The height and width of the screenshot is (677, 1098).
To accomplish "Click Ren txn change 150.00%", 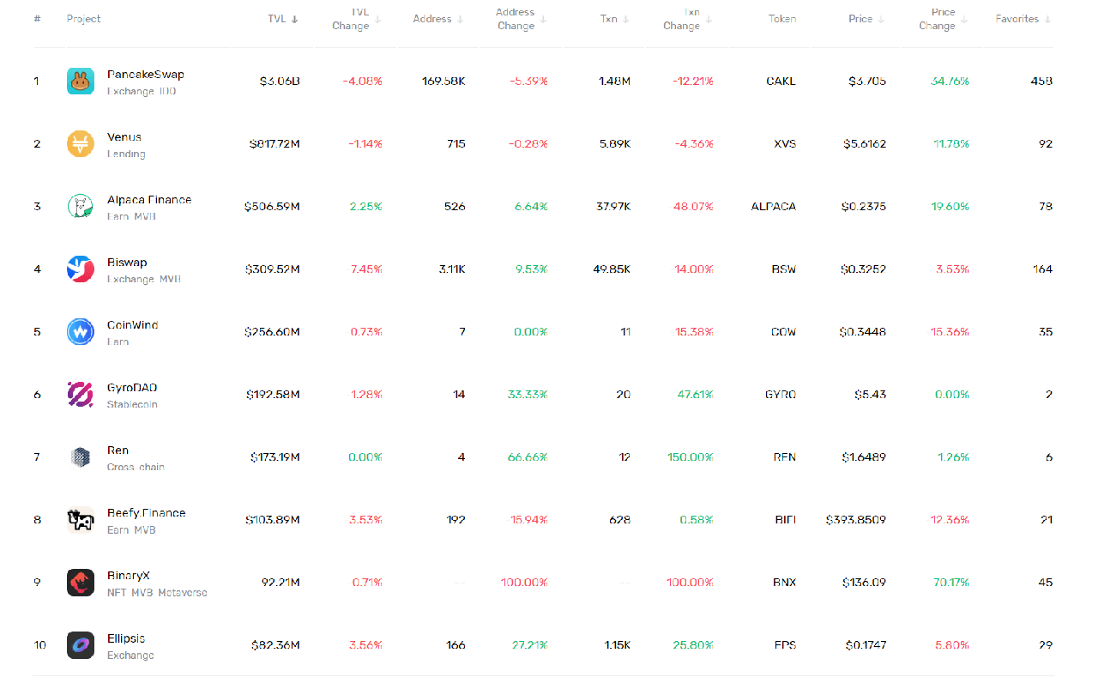I will point(691,457).
